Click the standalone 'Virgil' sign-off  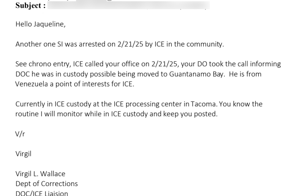pos(23,154)
